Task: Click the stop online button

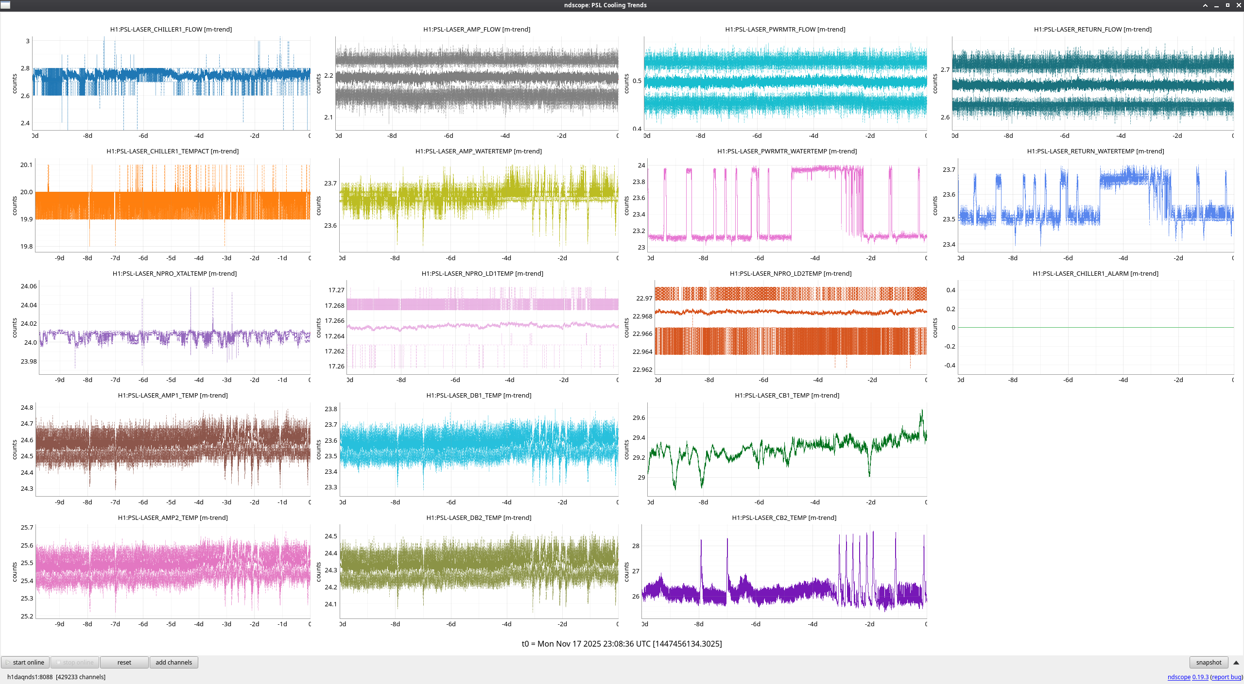Action: point(75,662)
